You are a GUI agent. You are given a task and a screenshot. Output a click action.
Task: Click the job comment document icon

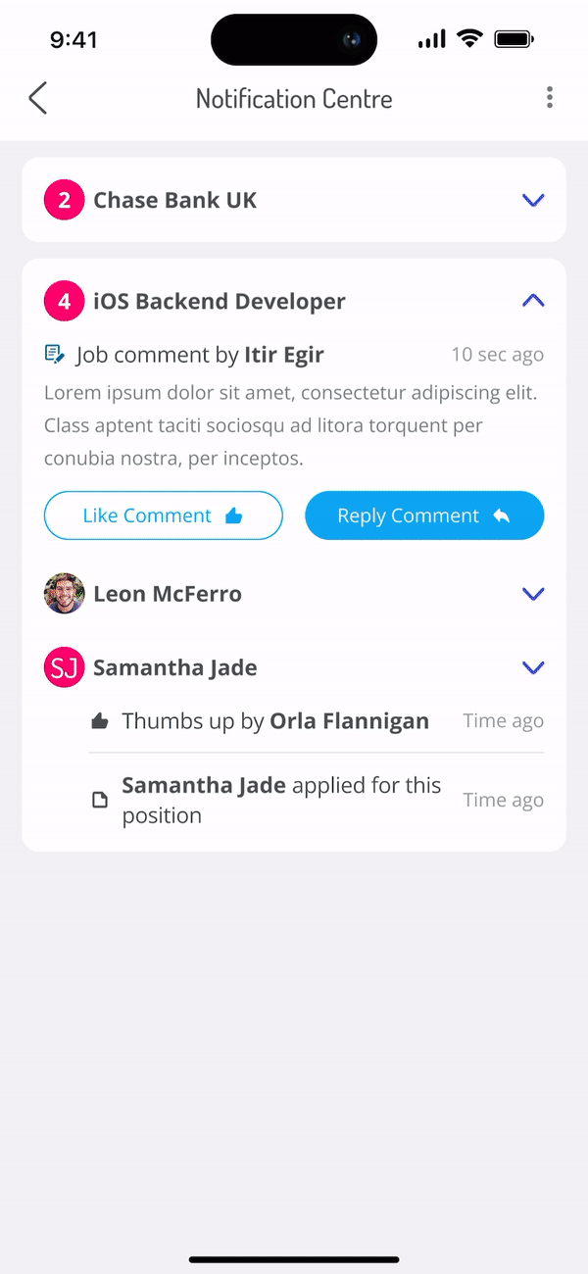[54, 355]
